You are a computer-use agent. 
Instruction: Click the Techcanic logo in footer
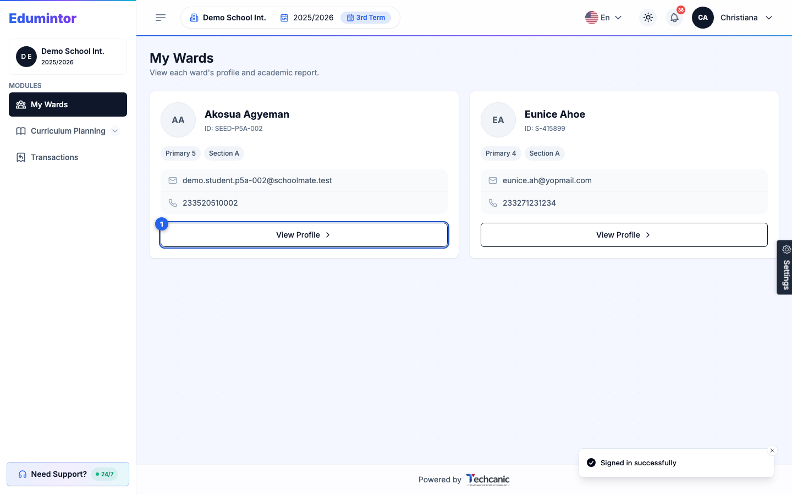coord(488,480)
